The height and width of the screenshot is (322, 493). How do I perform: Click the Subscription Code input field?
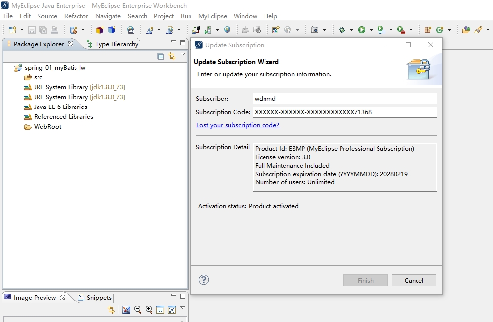pos(345,112)
